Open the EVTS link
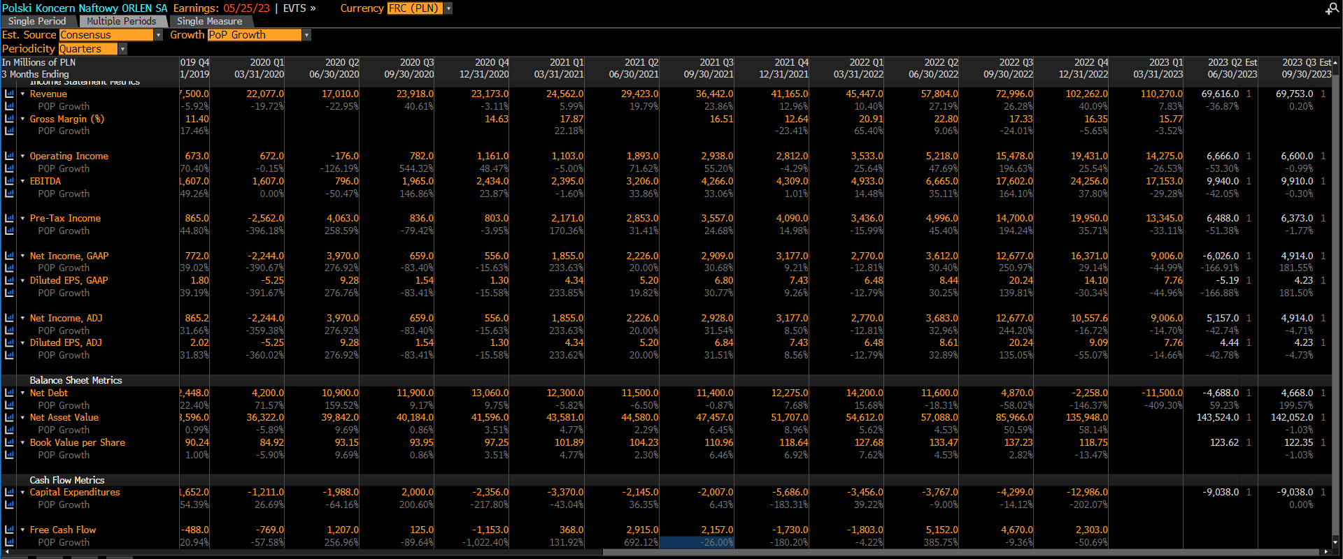 click(299, 8)
